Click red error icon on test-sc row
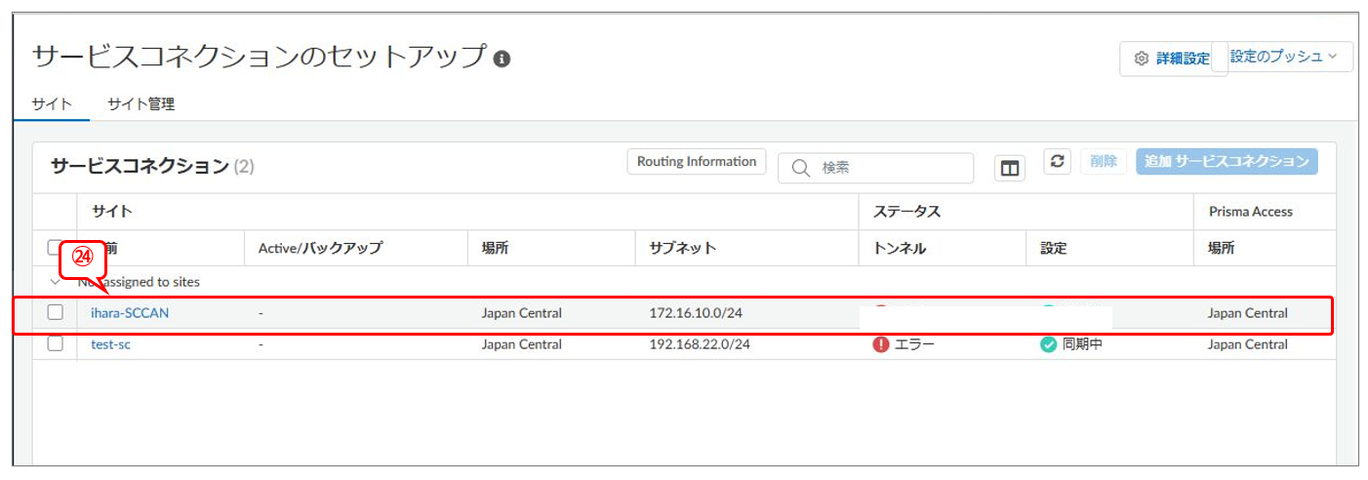Screen dimensions: 1368x480 click(881, 344)
